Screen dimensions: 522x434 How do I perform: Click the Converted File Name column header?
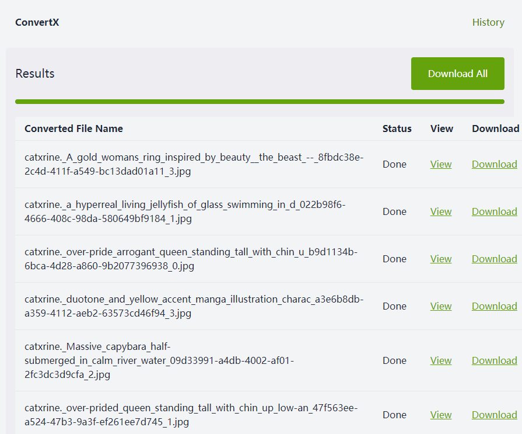coord(73,129)
